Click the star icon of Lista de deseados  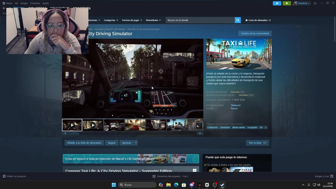coord(246,20)
